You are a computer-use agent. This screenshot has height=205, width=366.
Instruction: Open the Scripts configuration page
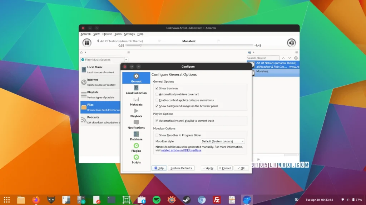pyautogui.click(x=136, y=159)
